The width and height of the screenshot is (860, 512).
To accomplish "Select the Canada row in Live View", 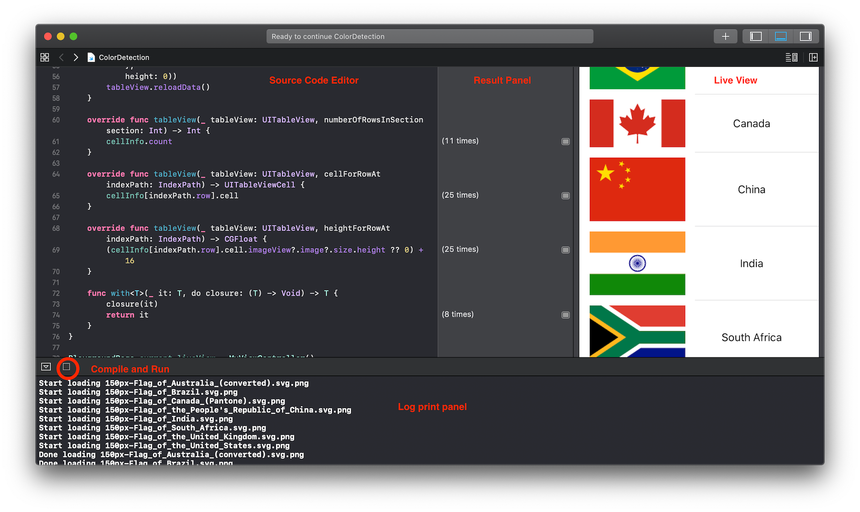I will coord(751,124).
